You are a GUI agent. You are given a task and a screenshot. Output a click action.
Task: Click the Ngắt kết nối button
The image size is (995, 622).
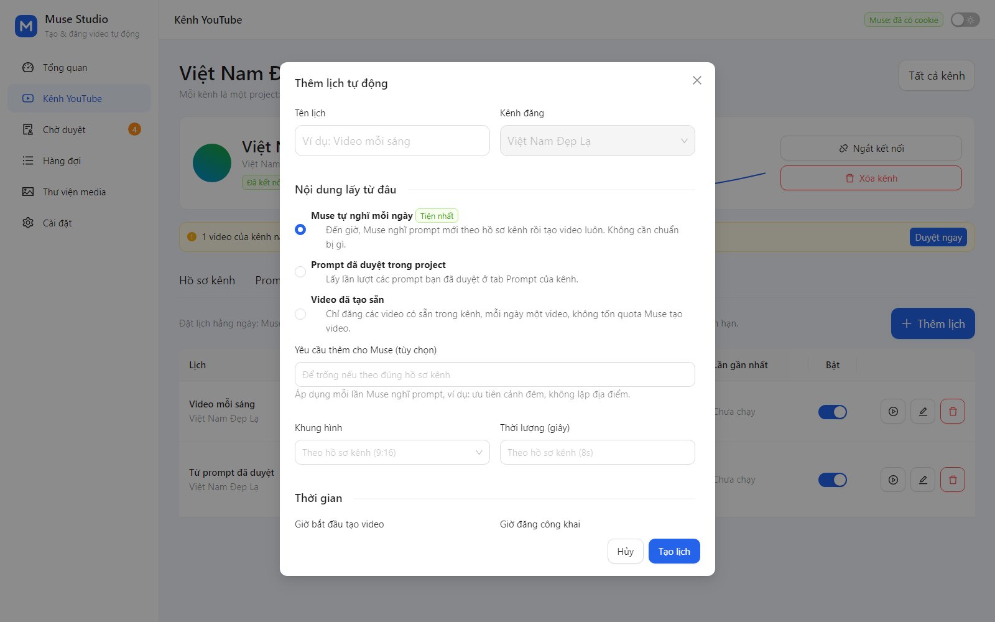point(871,148)
